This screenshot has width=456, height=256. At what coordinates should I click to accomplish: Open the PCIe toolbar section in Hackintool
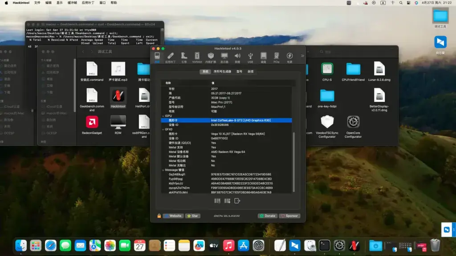click(276, 57)
